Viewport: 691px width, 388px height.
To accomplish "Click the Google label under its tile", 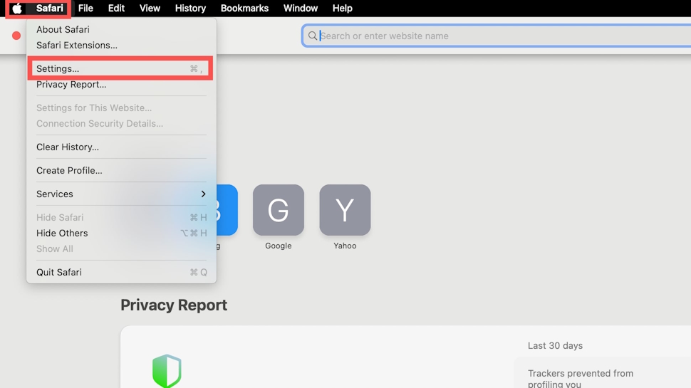I will pyautogui.click(x=279, y=246).
